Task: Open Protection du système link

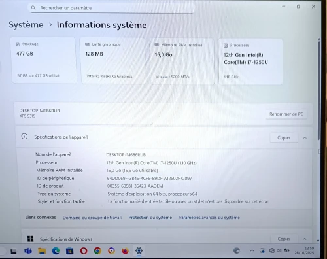Action: pos(150,218)
